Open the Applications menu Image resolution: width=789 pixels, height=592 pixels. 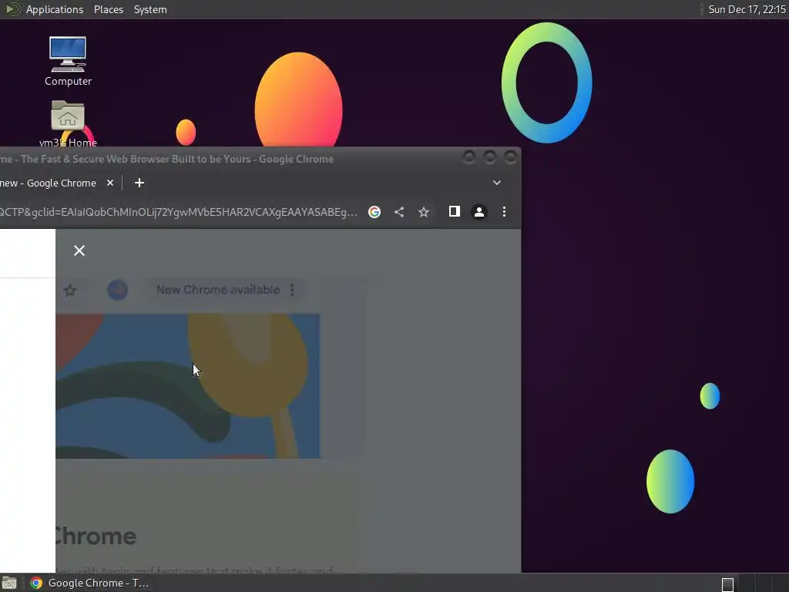point(55,9)
